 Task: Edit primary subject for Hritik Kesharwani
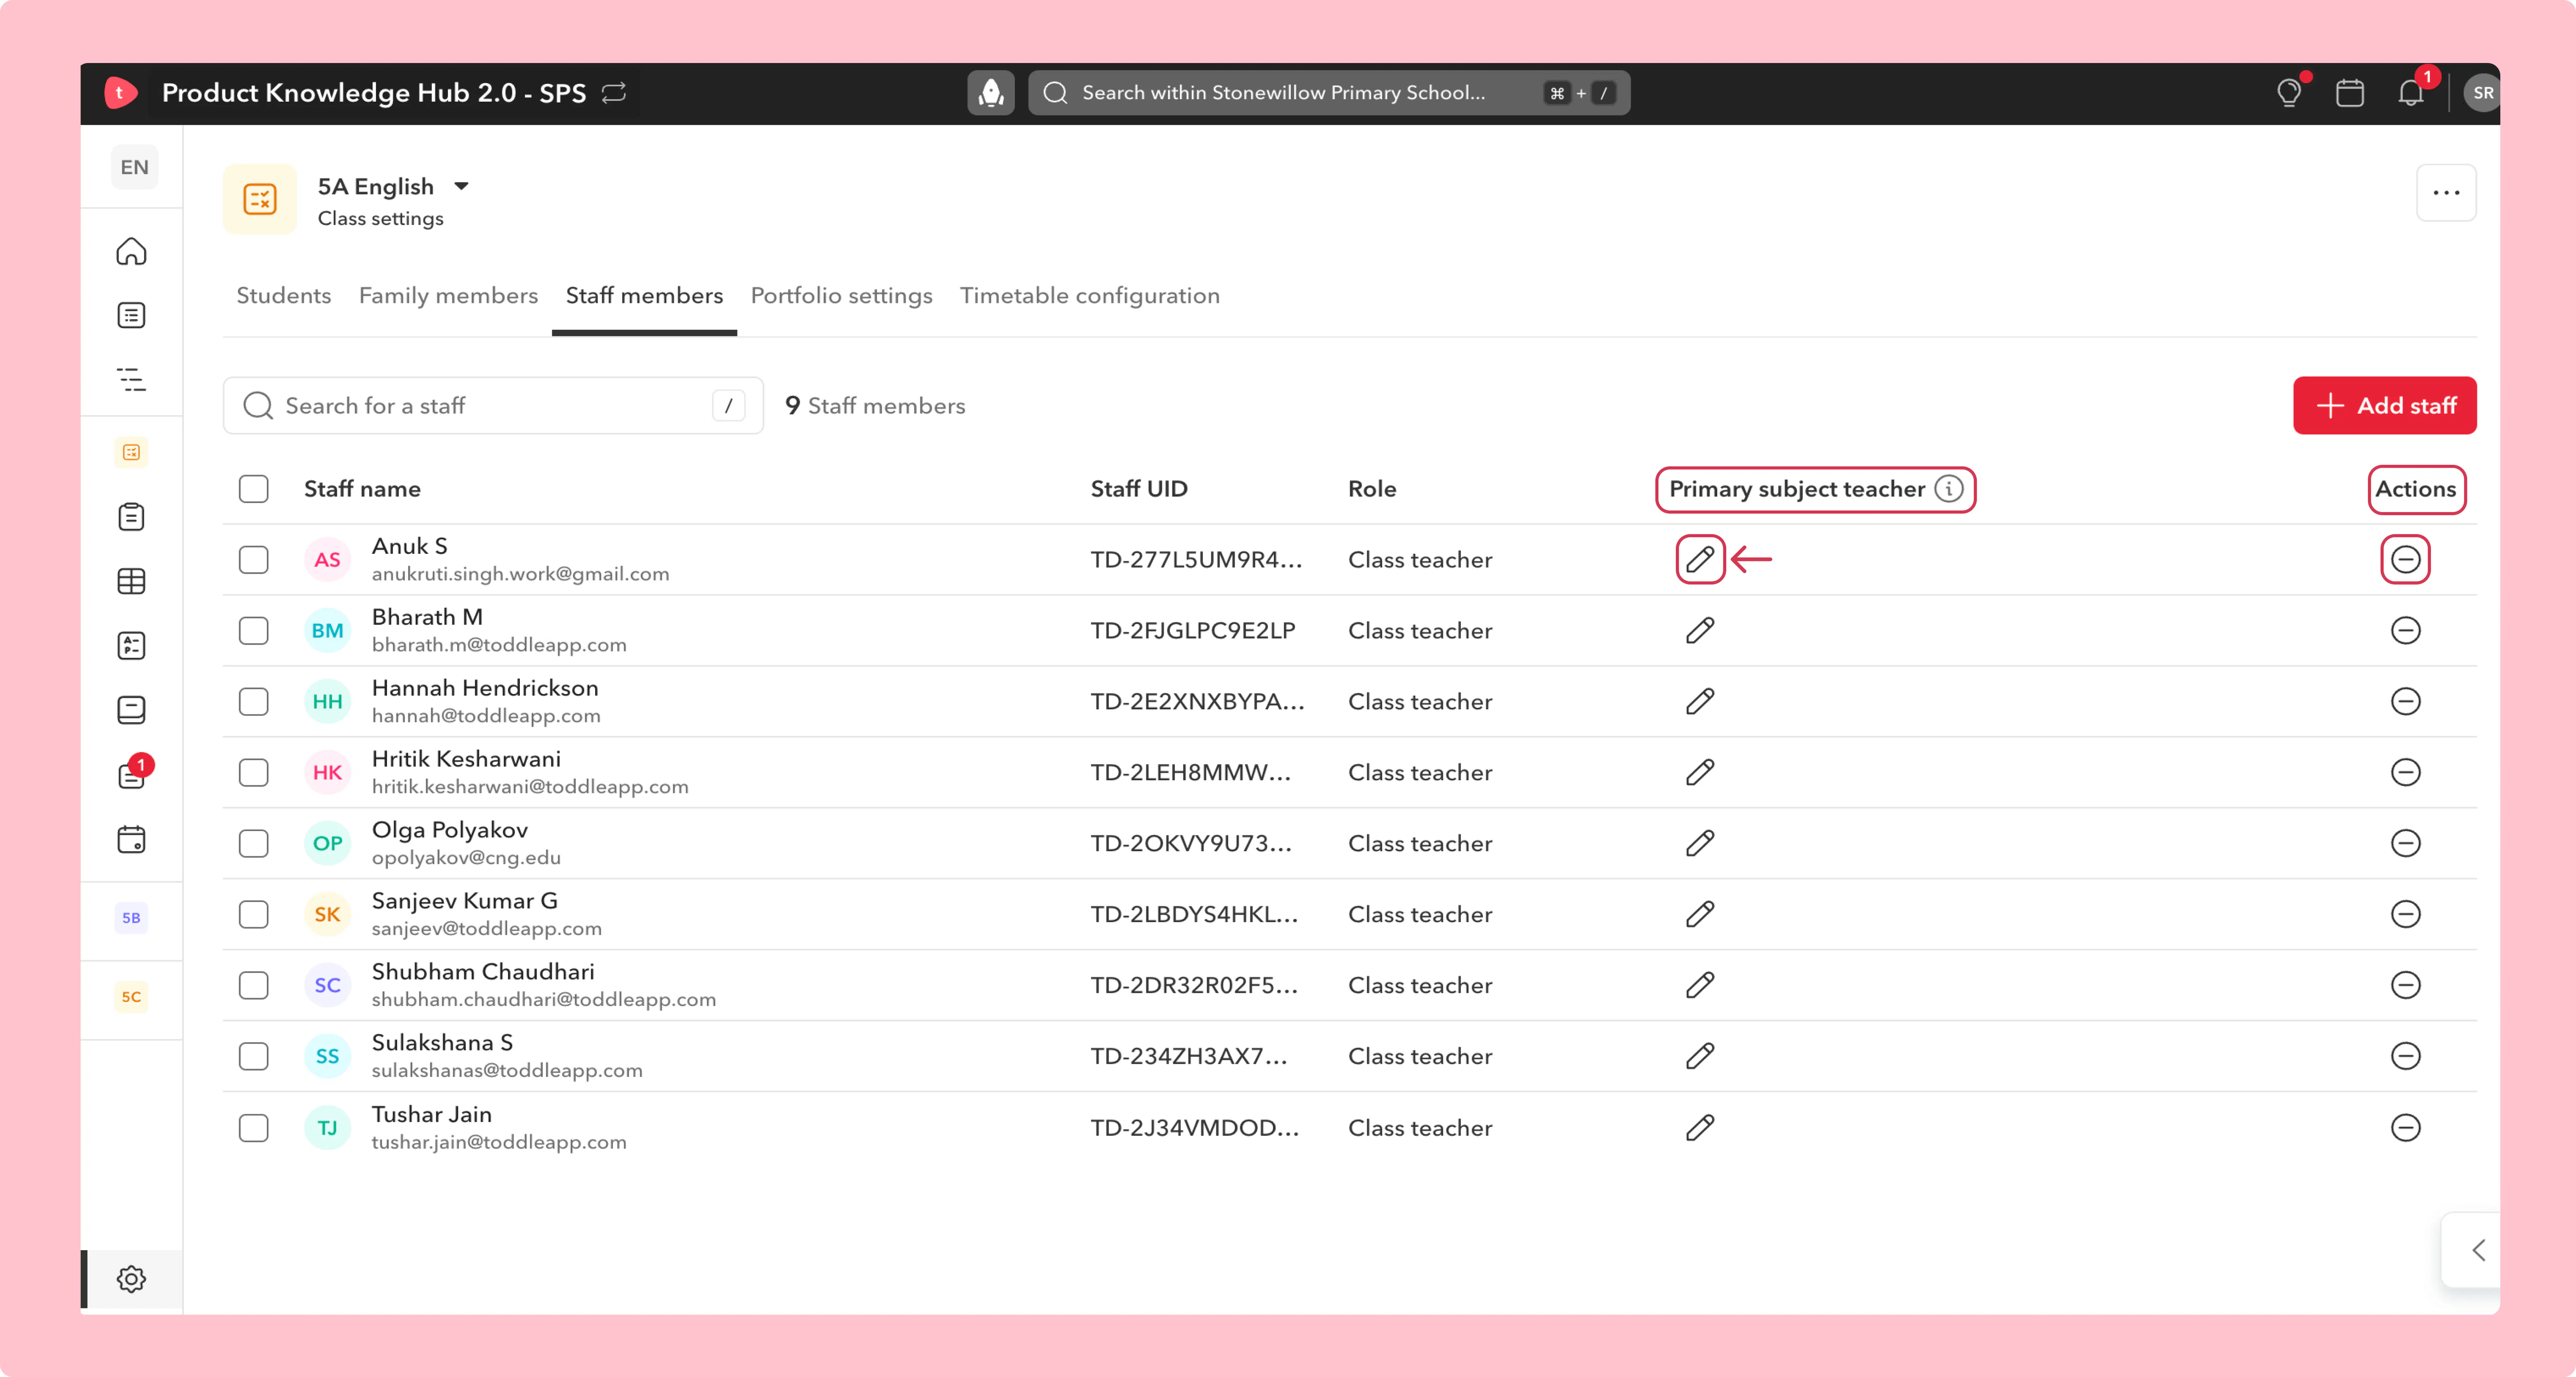tap(1700, 772)
